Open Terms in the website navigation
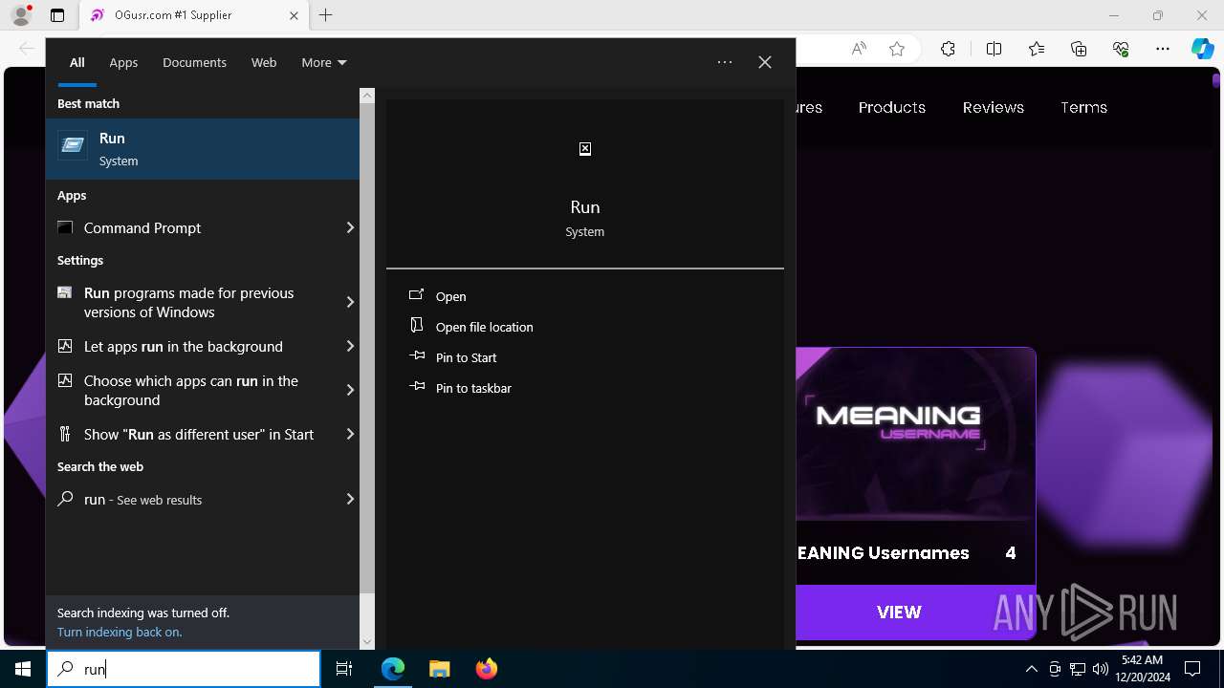Image resolution: width=1224 pixels, height=688 pixels. (x=1083, y=107)
